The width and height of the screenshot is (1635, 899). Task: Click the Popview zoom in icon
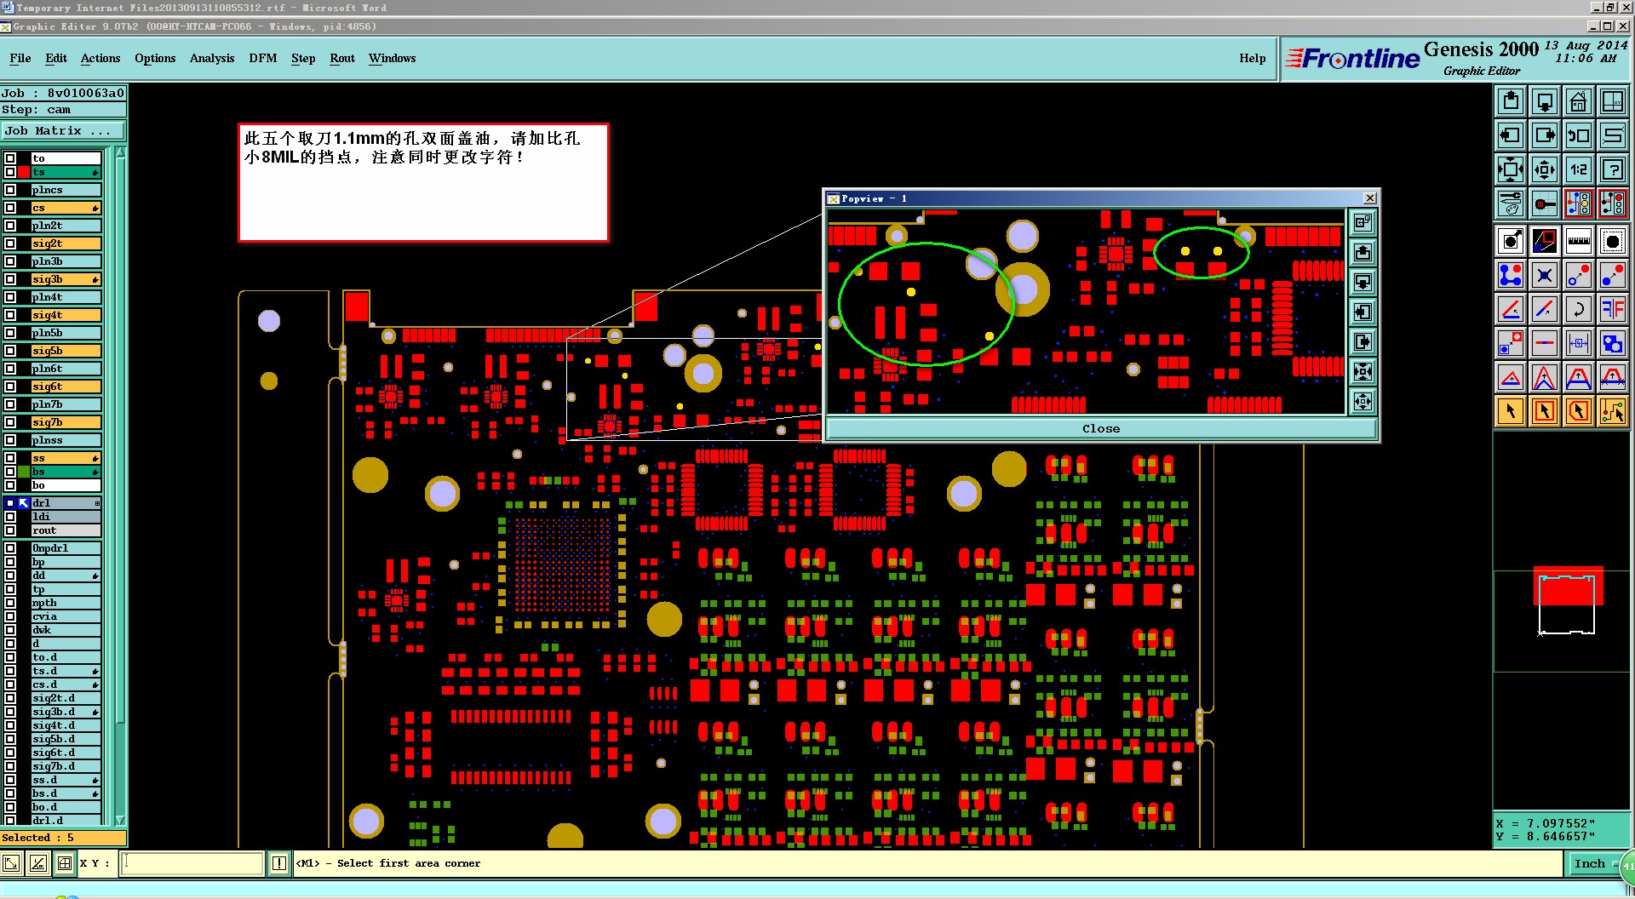tap(1362, 372)
